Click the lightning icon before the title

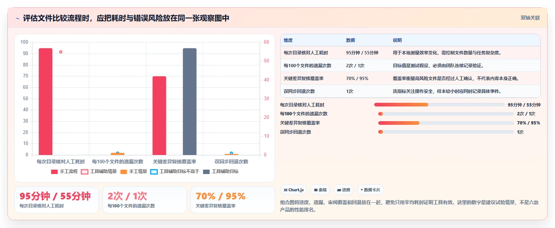[x=18, y=18]
